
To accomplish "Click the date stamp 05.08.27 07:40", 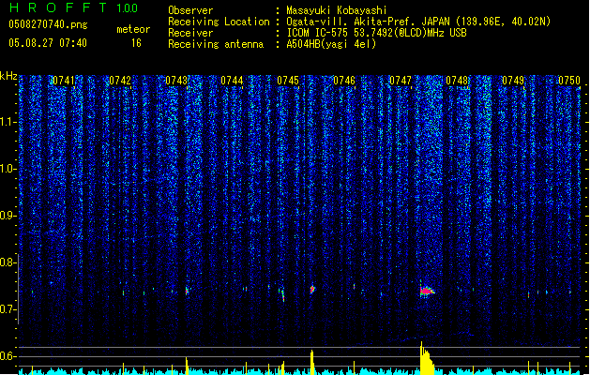I will 48,43.
